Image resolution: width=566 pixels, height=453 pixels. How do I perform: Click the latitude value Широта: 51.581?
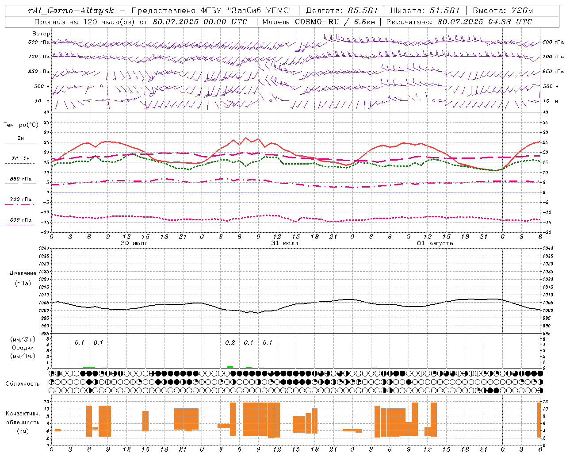[x=425, y=11]
